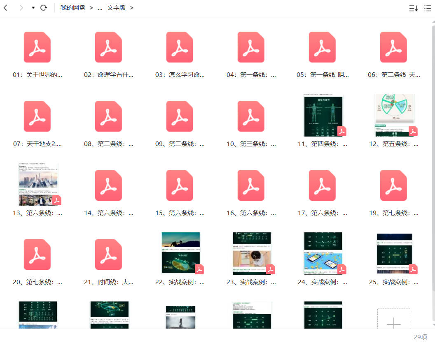Select the PDF icon for 16、第六条线：...
Image resolution: width=435 pixels, height=343 pixels.
click(251, 185)
